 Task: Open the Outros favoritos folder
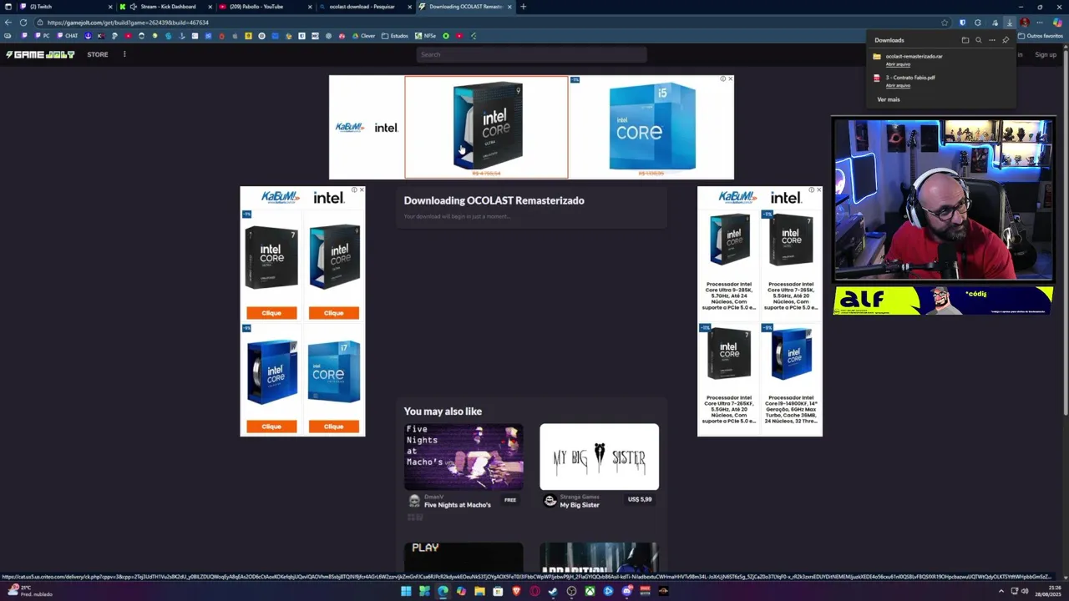[1040, 36]
